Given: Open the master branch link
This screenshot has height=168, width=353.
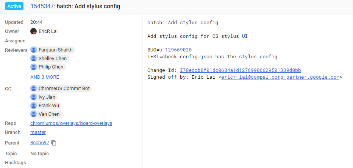Looking at the screenshot, I should tap(38, 132).
